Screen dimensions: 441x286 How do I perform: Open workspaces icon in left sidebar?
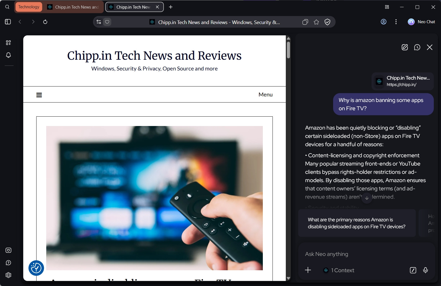pos(9,43)
